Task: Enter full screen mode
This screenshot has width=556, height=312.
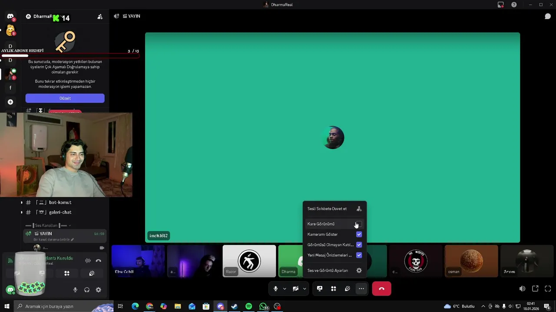Action: click(548, 289)
